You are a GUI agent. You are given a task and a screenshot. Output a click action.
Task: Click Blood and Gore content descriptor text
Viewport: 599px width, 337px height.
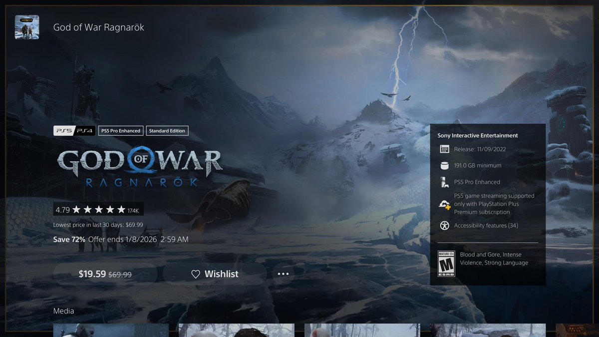[494, 259]
